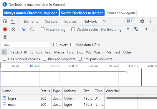Viewport: 157px width, 109px height.
Task: Click the Waterfall column header
Action: [131, 91]
